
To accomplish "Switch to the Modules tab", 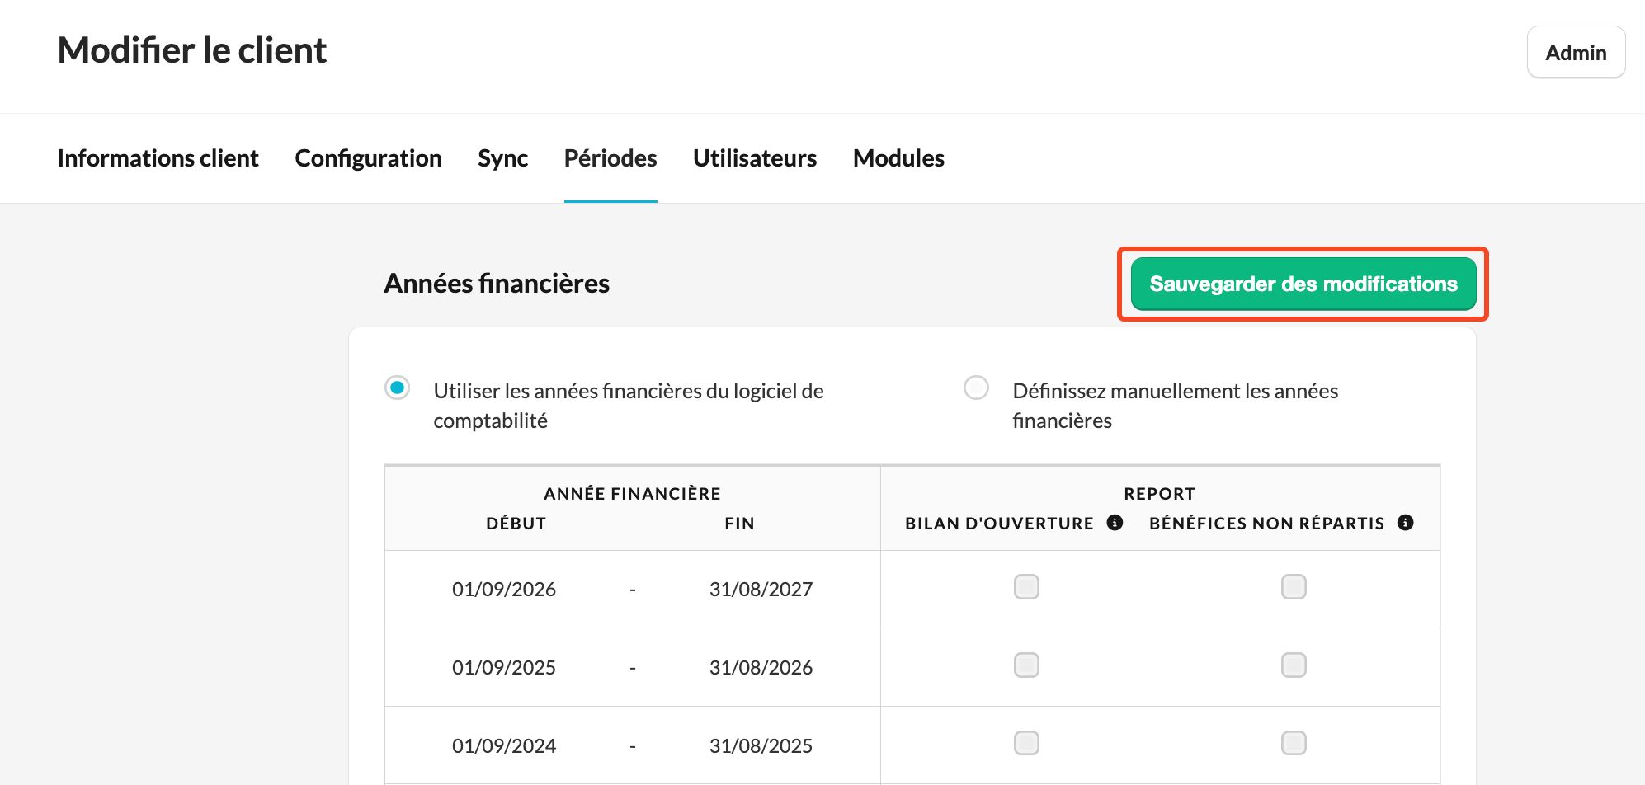I will click(x=898, y=158).
